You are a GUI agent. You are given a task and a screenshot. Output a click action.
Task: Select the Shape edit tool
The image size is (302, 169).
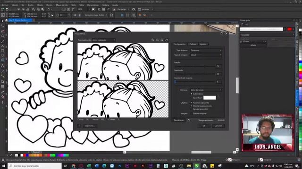click(x=2, y=26)
